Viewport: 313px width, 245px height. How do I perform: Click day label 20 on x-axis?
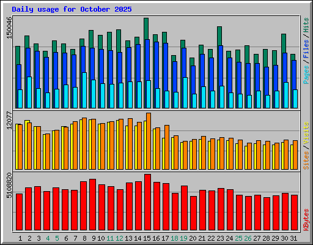[x=193, y=238]
